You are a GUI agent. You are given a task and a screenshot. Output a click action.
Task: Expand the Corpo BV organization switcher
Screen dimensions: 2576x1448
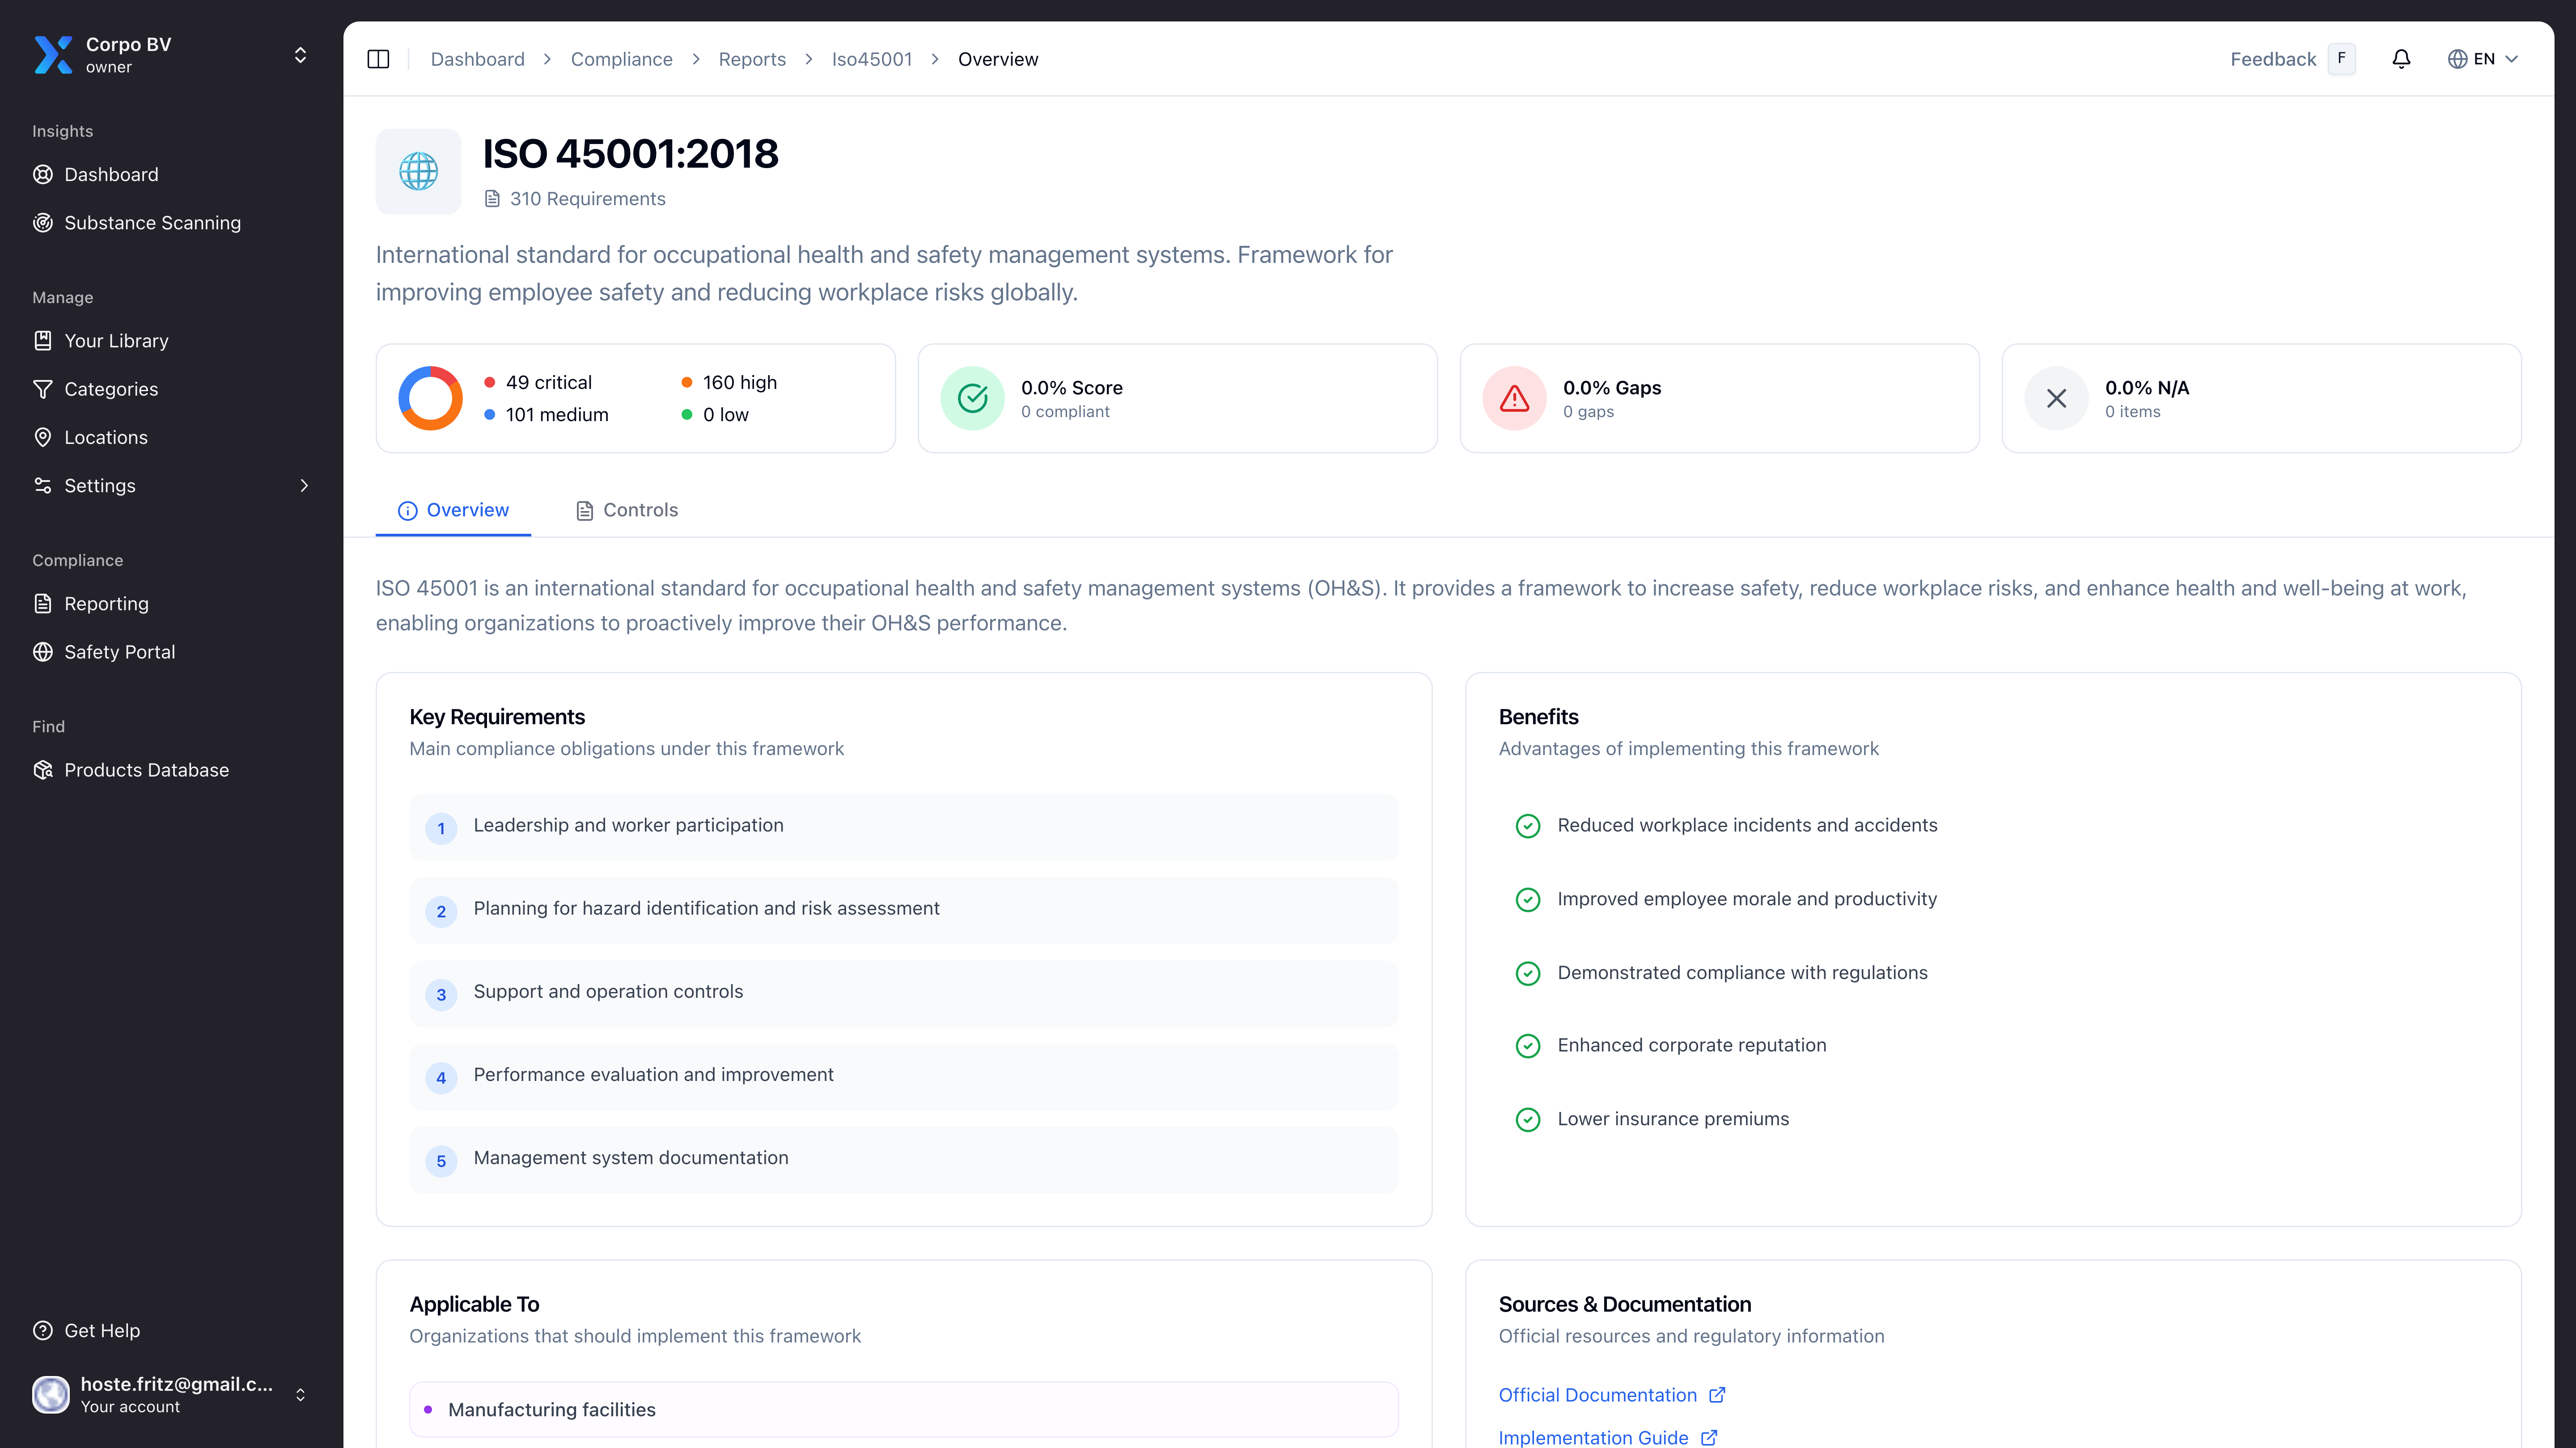pyautogui.click(x=300, y=55)
